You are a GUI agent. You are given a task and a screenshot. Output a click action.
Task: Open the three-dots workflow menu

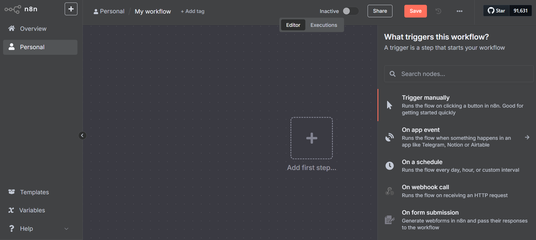(459, 11)
